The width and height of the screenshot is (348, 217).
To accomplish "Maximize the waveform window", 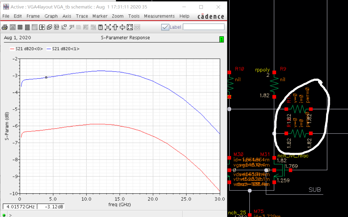I will point(201,7).
